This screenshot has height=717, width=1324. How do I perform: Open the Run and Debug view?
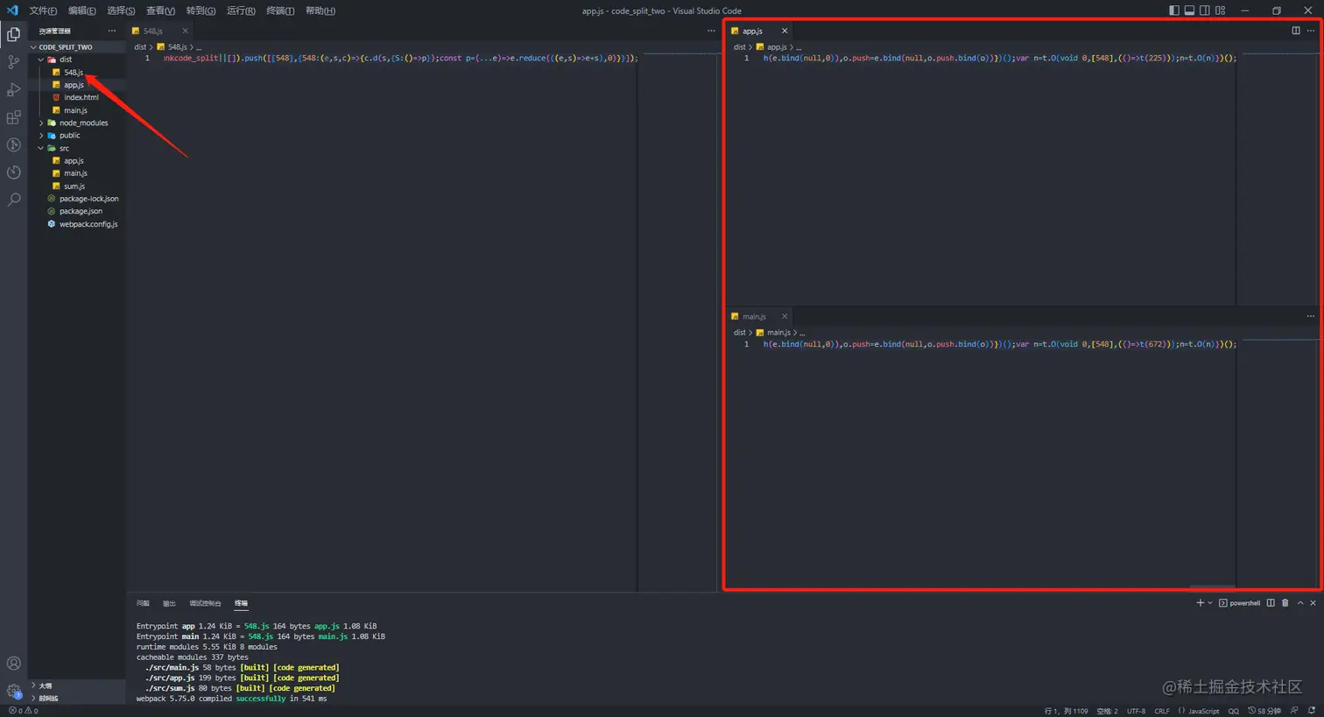coord(14,90)
